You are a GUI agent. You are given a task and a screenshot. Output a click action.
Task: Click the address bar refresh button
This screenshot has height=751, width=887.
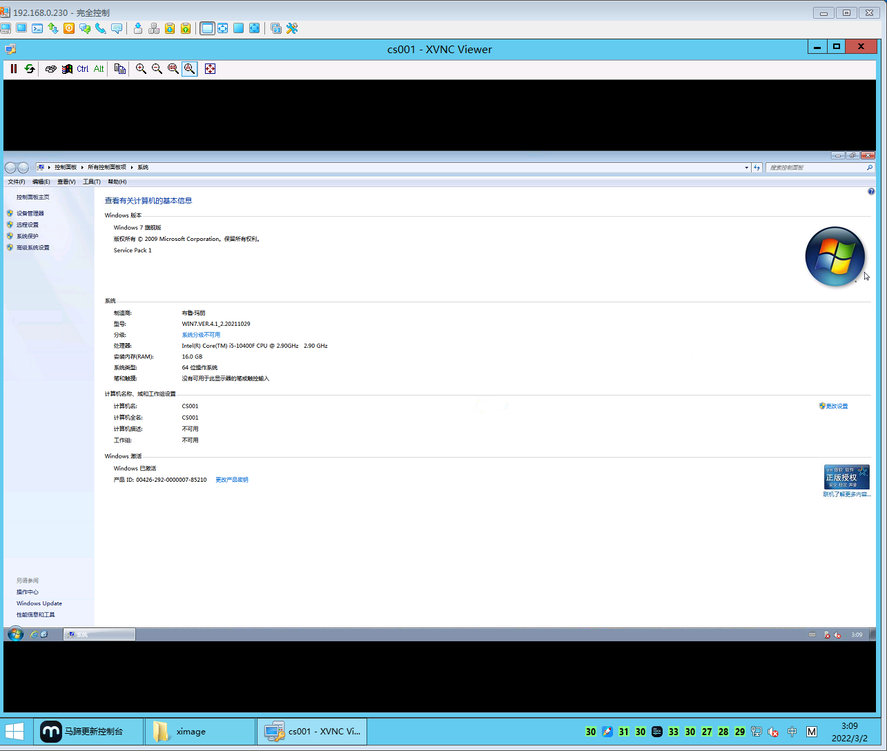click(757, 168)
